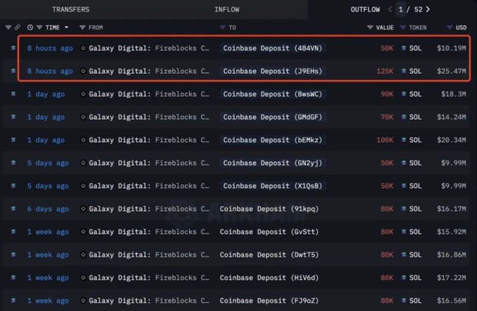Screen dimensions: 477x311
Task: Open the INFLOW tab
Action: 227,10
